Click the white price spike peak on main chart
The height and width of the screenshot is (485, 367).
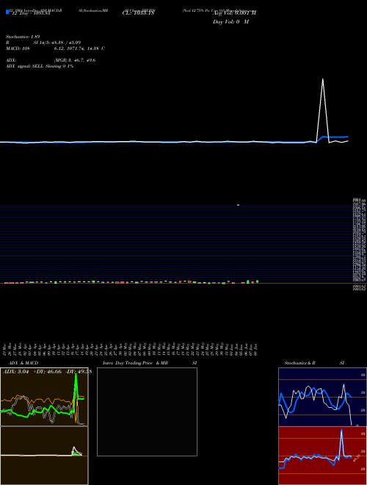click(x=323, y=79)
